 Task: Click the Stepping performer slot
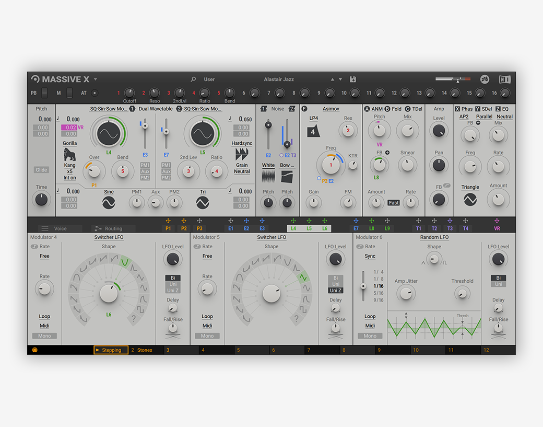click(111, 350)
